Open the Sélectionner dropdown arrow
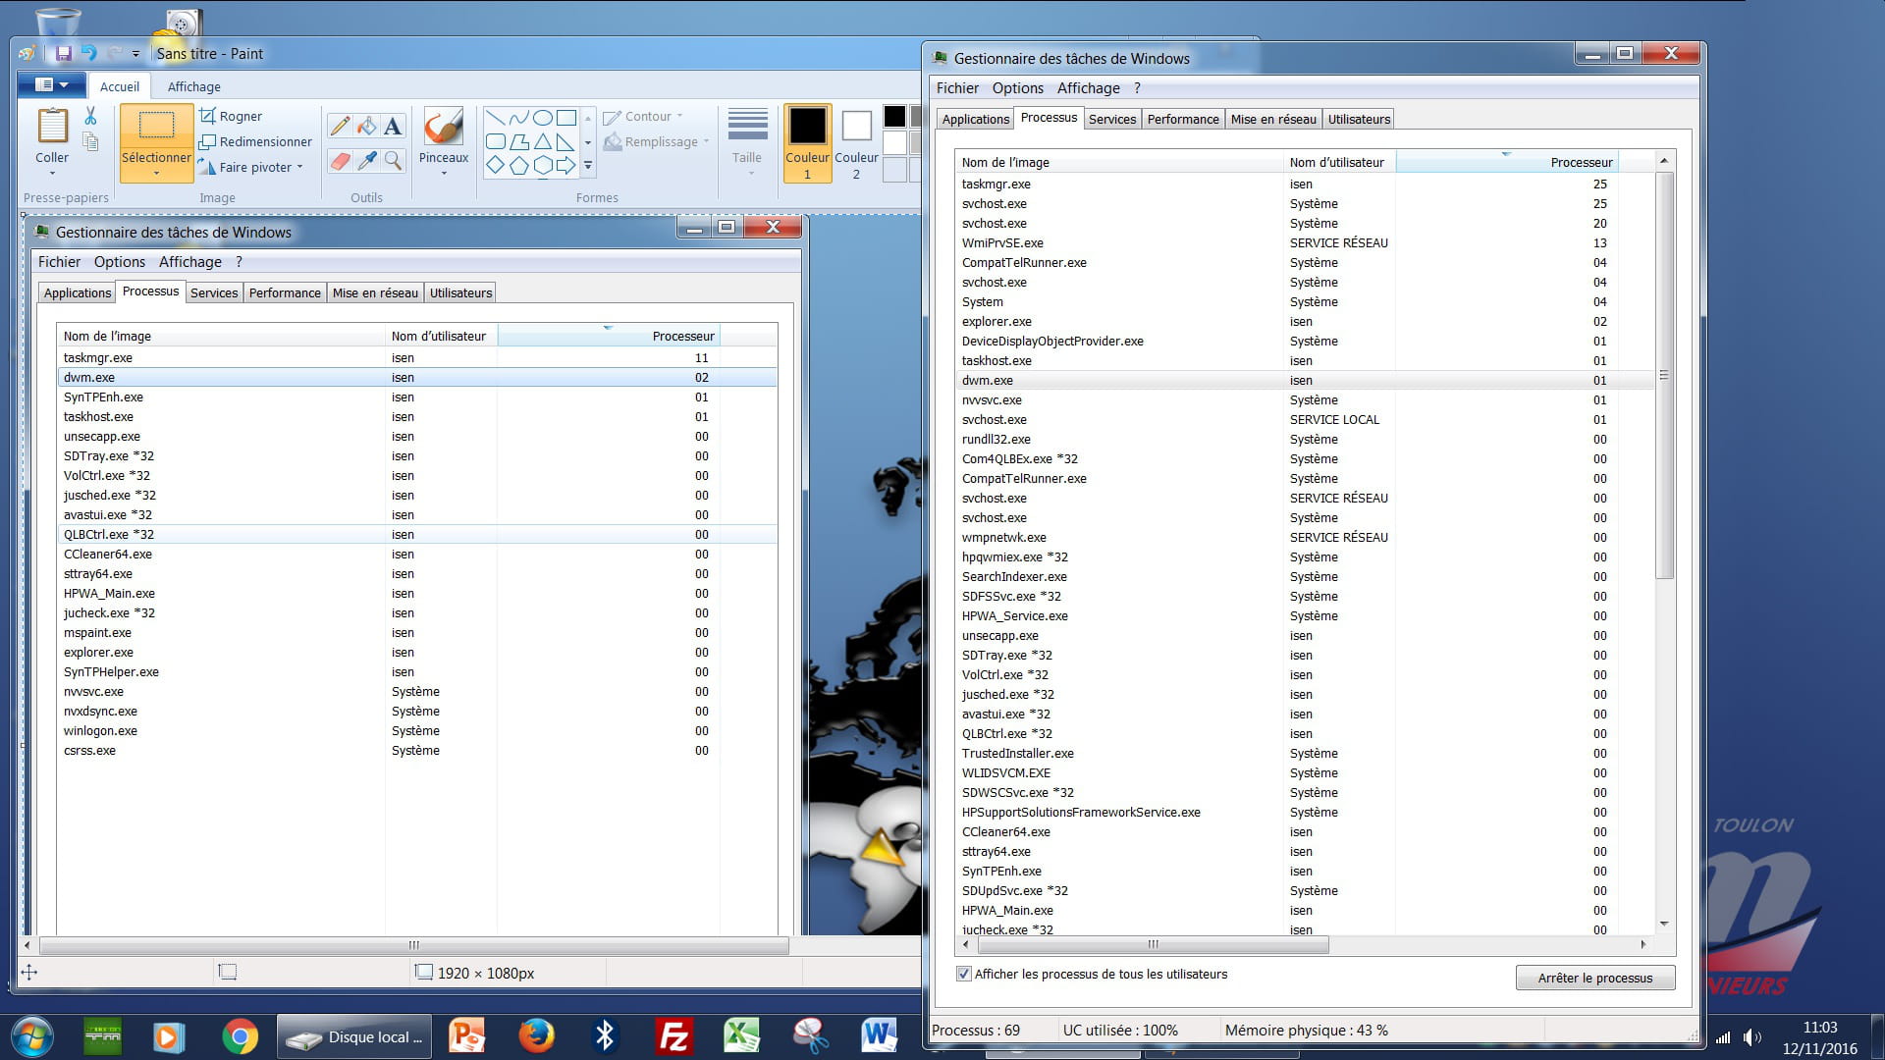 156,174
